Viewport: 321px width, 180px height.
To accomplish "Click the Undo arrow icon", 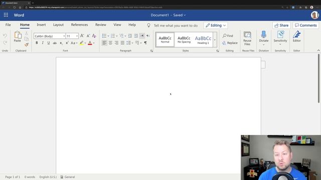I will coord(5,36).
